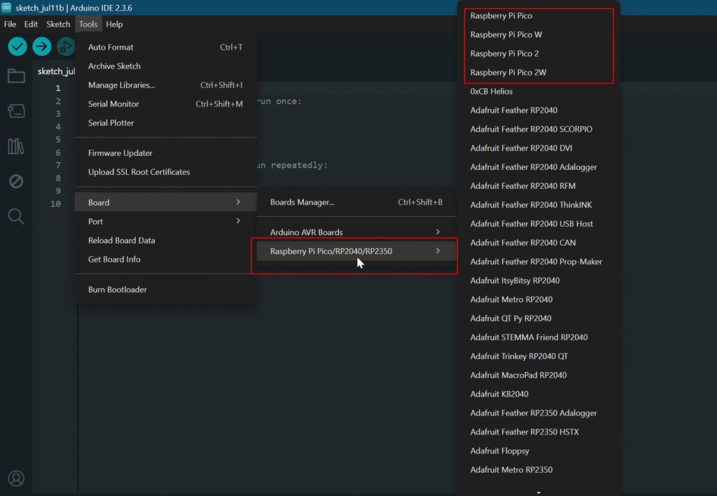This screenshot has height=496, width=717.
Task: Open the Edit menu
Action: point(31,24)
